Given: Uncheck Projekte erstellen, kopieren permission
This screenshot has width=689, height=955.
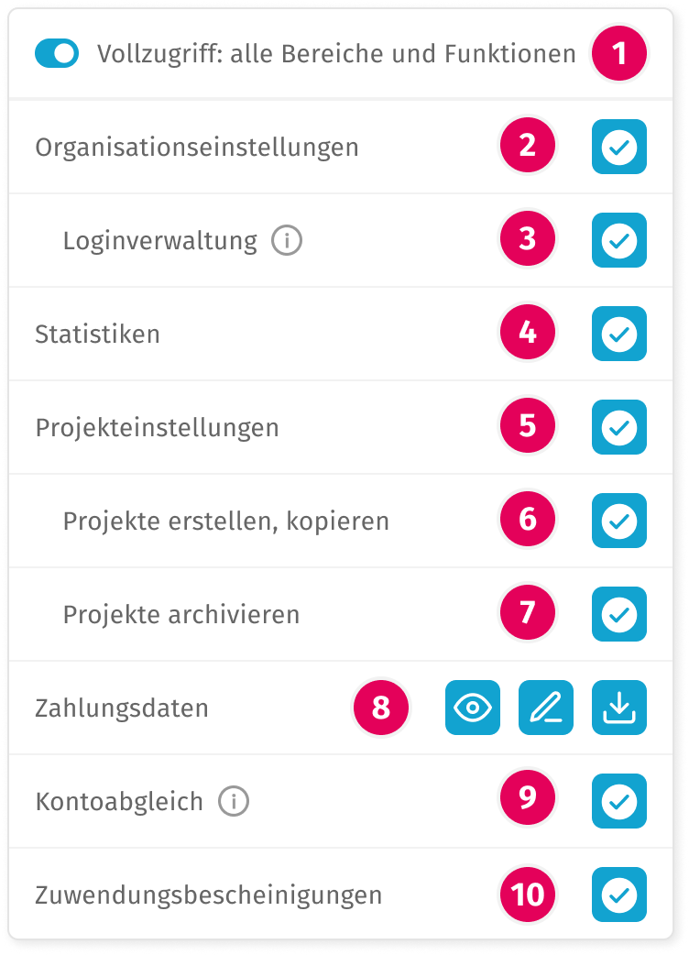Looking at the screenshot, I should [x=619, y=521].
